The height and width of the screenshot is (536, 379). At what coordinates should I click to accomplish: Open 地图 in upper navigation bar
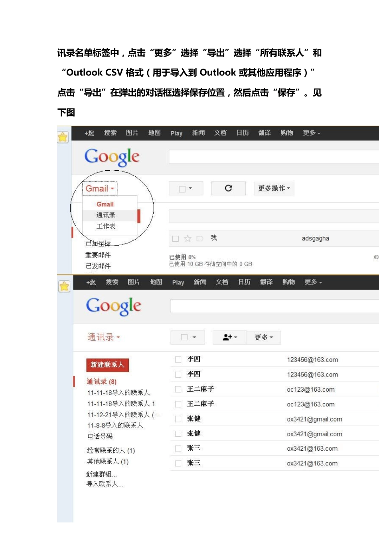(x=154, y=133)
